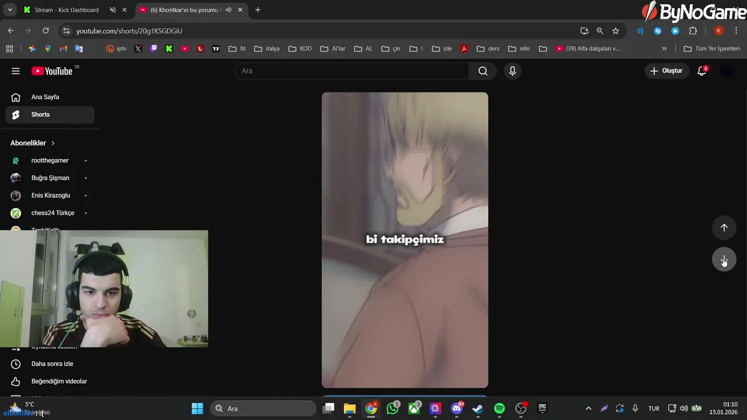Focus the YouTube Ara search field

(351, 71)
